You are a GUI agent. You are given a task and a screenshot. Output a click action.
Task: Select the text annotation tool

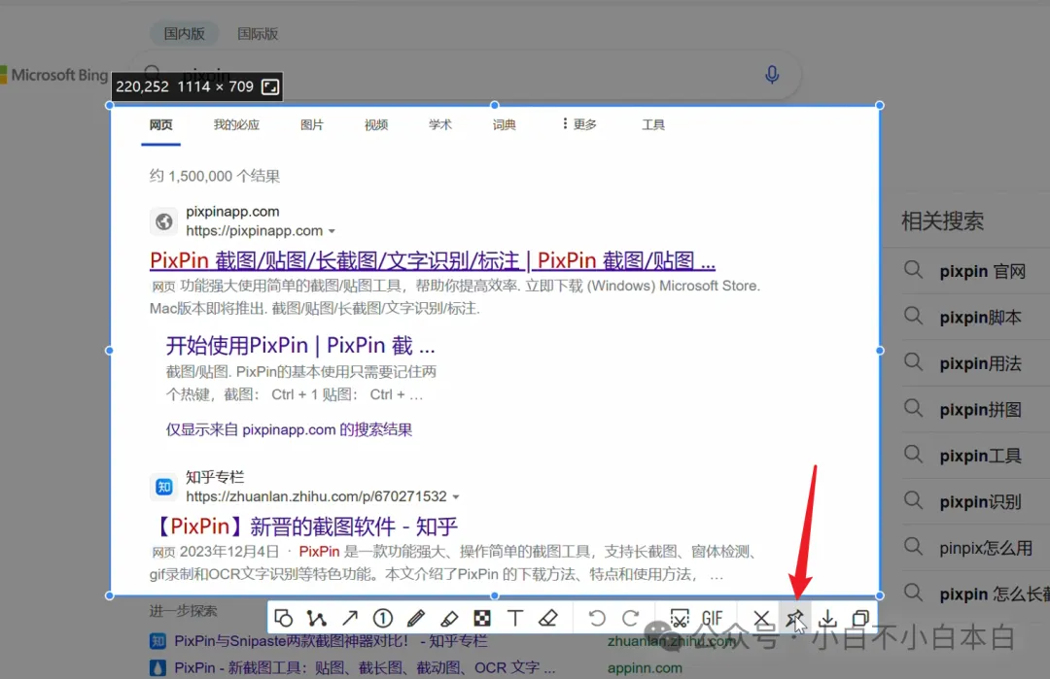(x=515, y=618)
